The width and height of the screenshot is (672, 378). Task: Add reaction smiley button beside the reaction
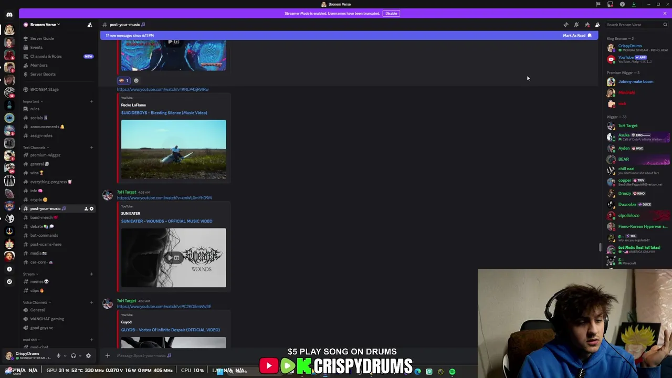[136, 80]
